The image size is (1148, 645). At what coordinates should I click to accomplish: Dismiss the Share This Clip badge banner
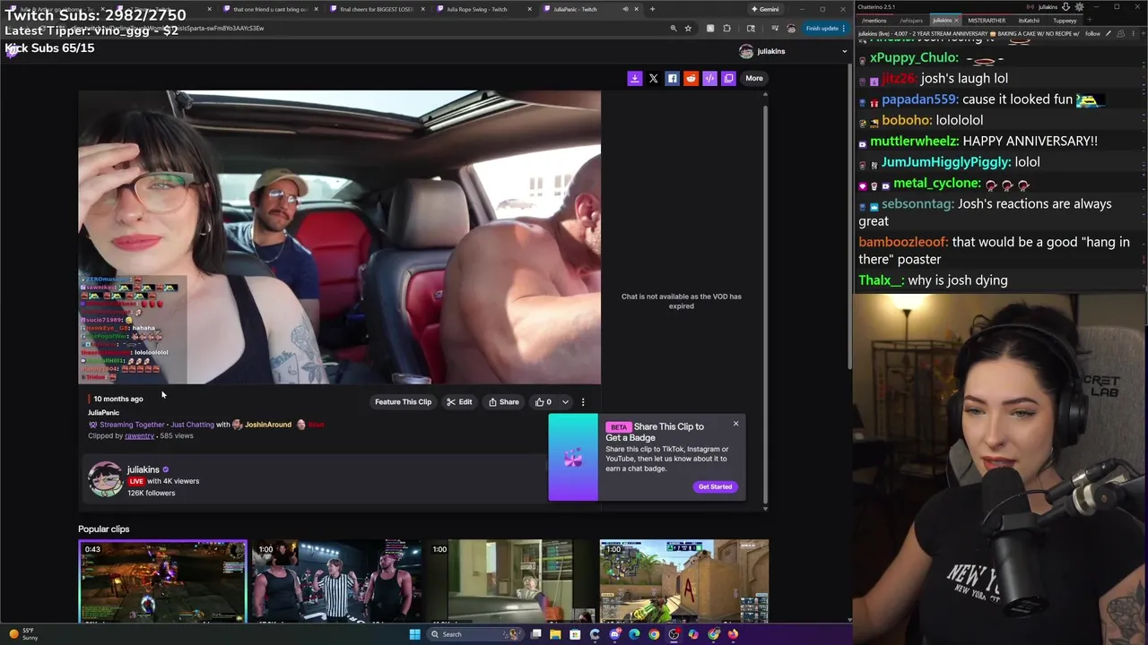[x=735, y=424]
